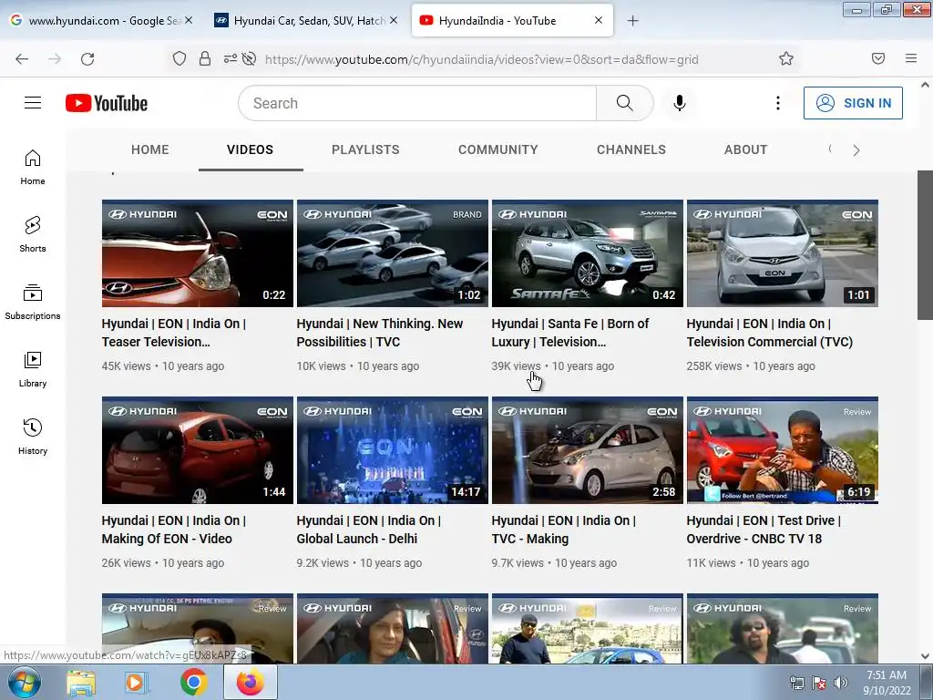Play the 0:42 Santa Fe thumbnail
933x700 pixels.
[x=588, y=253]
